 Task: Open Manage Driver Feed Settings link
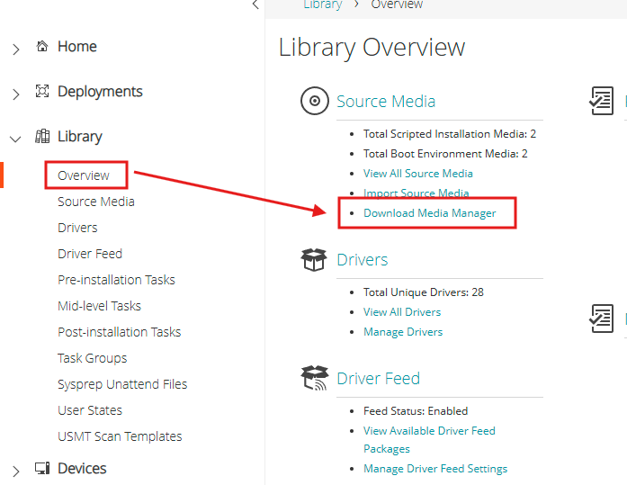point(435,469)
